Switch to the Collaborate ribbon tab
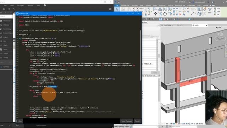The height and width of the screenshot is (128, 227). click(191, 5)
